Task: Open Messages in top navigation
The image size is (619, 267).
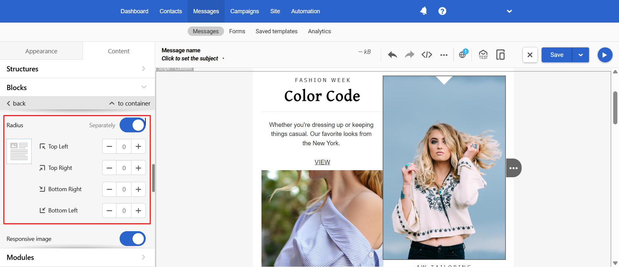Action: point(206,11)
